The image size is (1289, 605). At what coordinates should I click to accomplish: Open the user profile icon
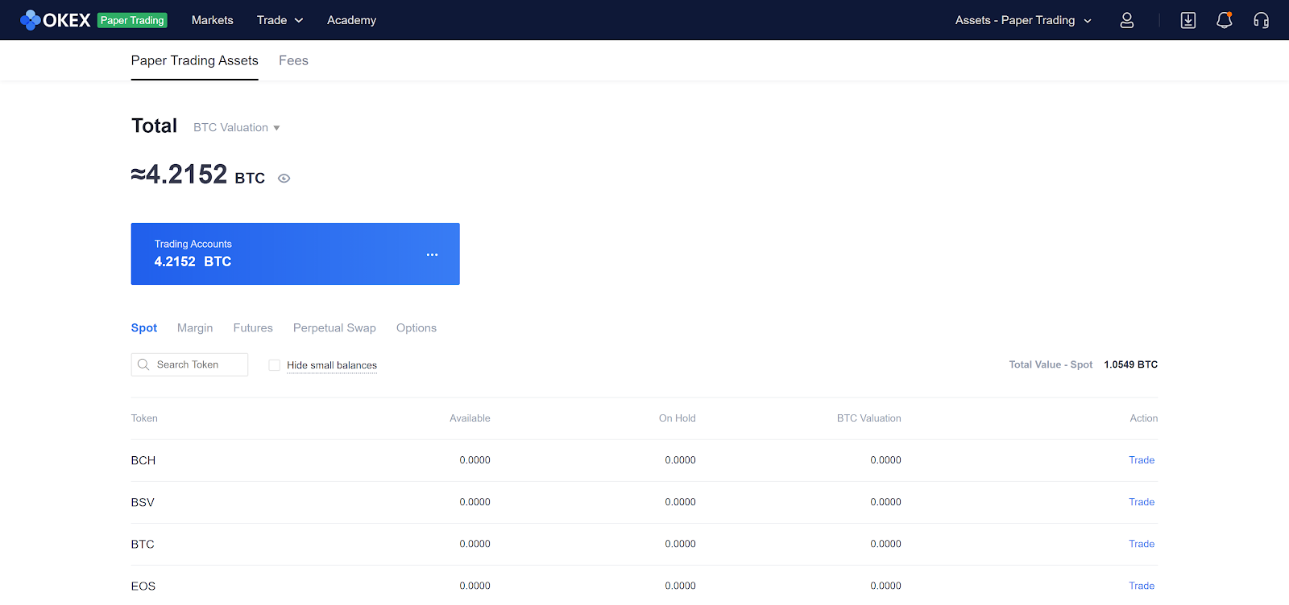tap(1126, 20)
